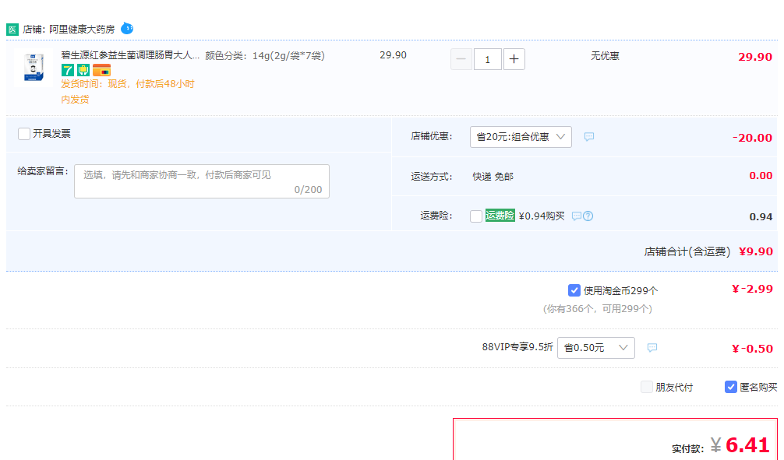Viewport: 784px width, 460px height.
Task: Click the 88VIP专享9.5折 label
Action: coord(517,347)
